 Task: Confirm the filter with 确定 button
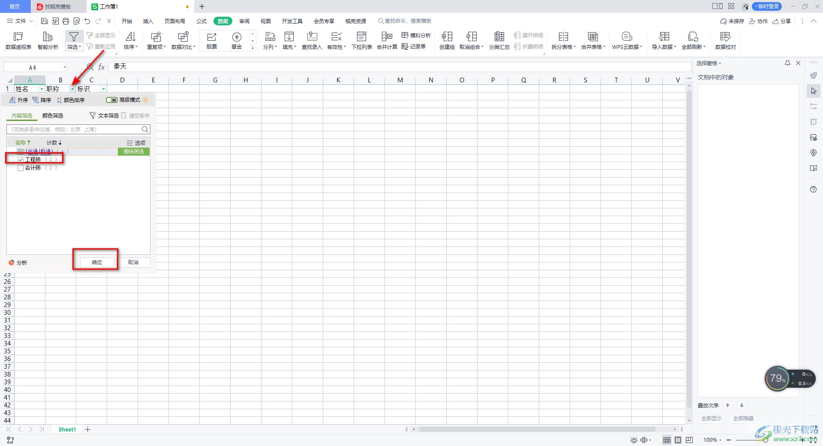coord(97,262)
